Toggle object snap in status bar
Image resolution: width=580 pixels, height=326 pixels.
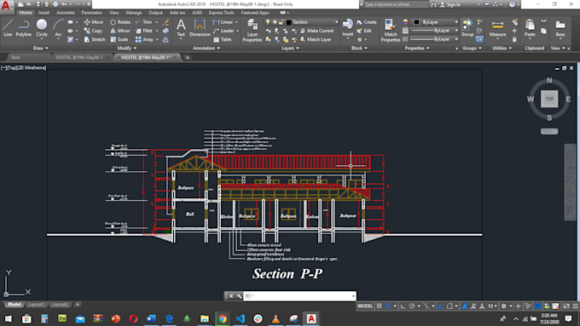(449, 306)
